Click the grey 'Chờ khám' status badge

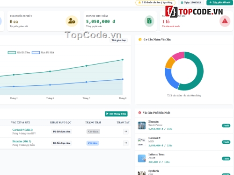[x=93, y=132]
